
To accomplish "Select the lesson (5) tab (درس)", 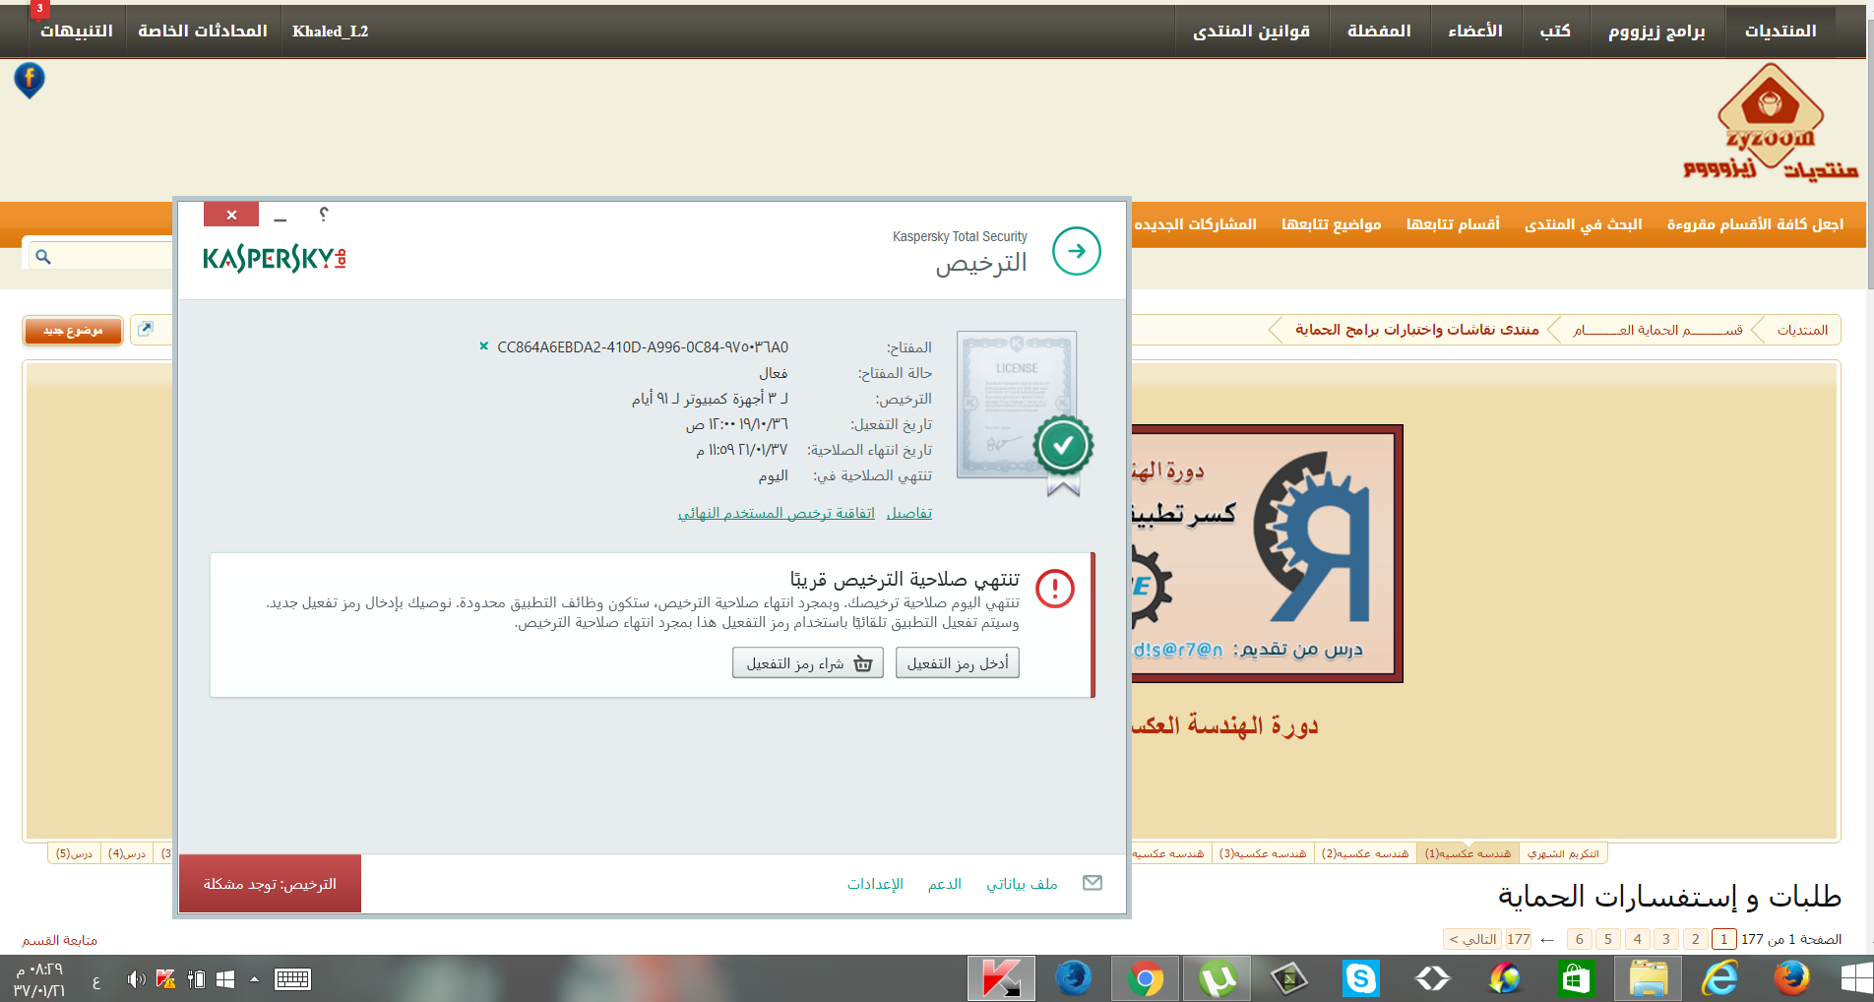I will click(x=74, y=853).
